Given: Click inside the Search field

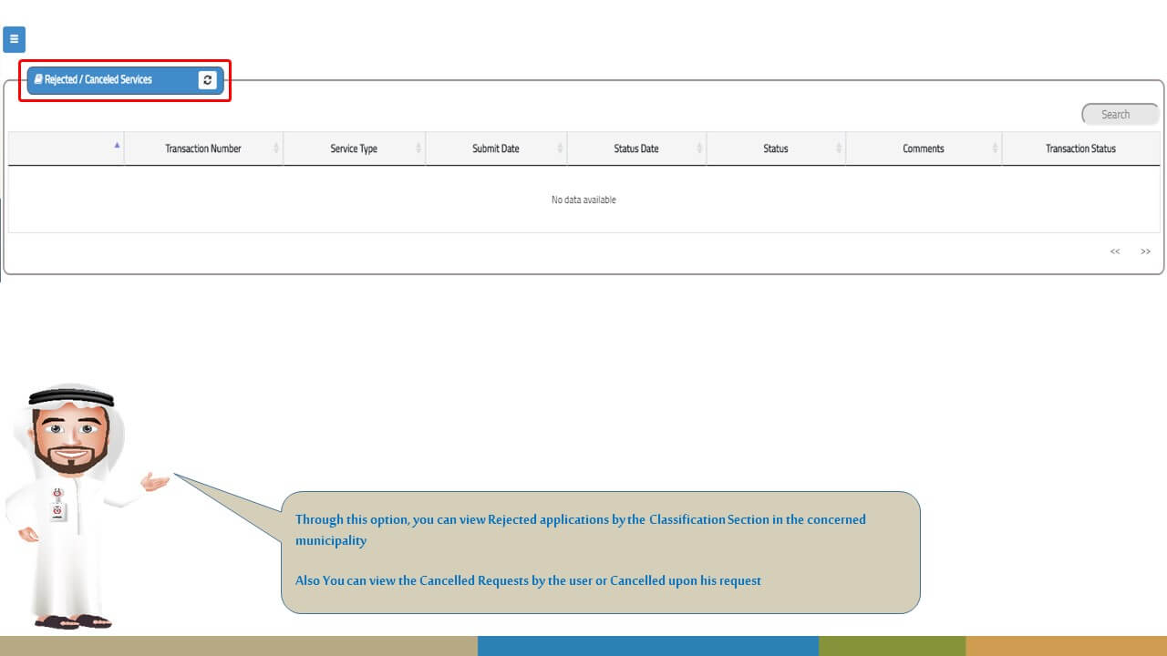Looking at the screenshot, I should [1121, 115].
